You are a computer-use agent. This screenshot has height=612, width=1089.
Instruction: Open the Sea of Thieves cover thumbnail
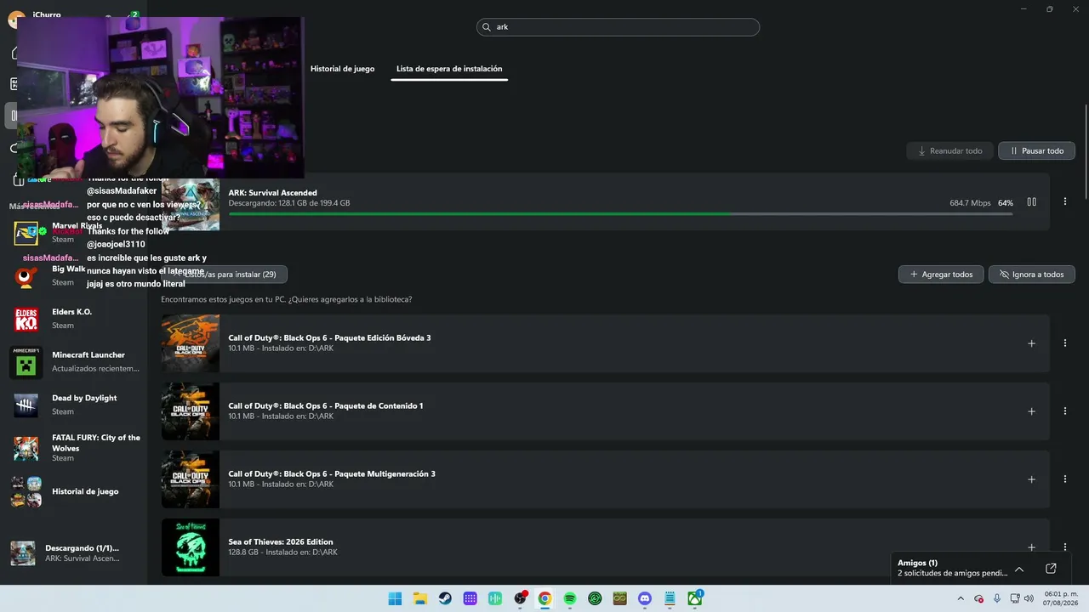[x=191, y=547]
